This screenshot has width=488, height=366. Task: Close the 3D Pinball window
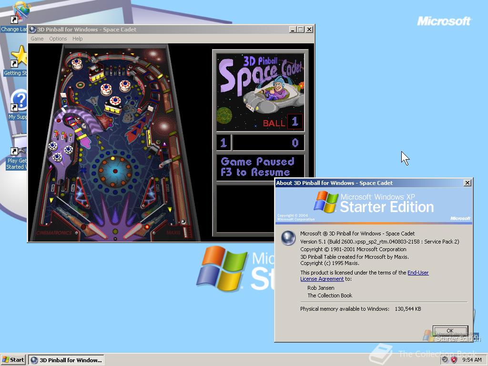tap(309, 29)
